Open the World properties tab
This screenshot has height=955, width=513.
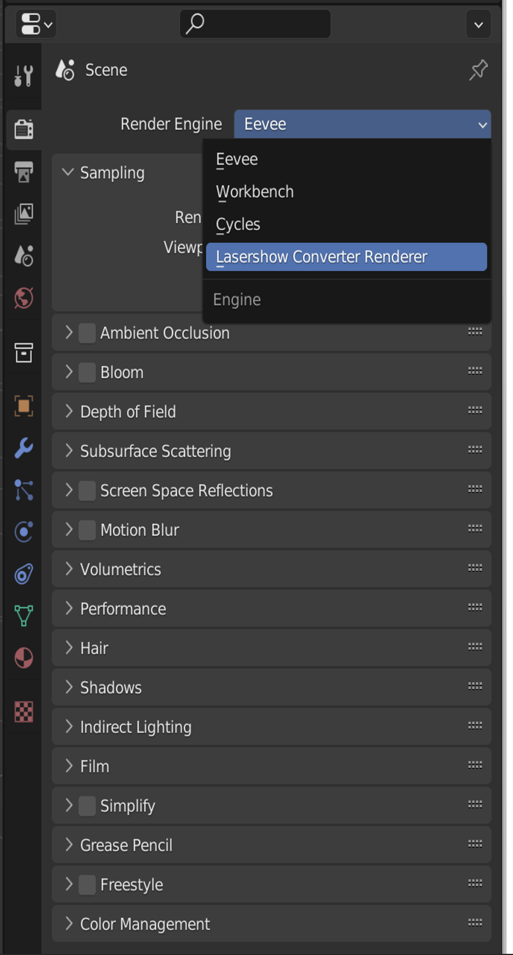click(x=24, y=298)
